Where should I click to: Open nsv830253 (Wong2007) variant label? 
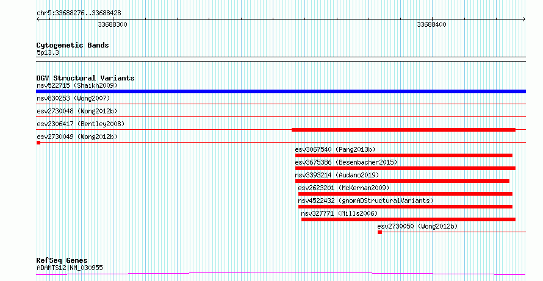(73, 98)
